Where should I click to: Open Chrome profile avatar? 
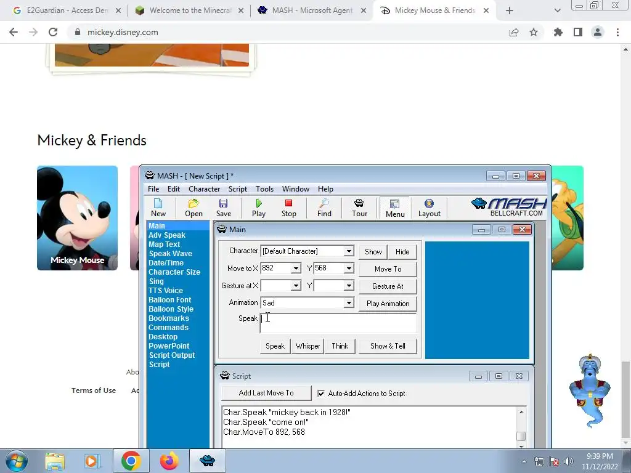click(598, 32)
